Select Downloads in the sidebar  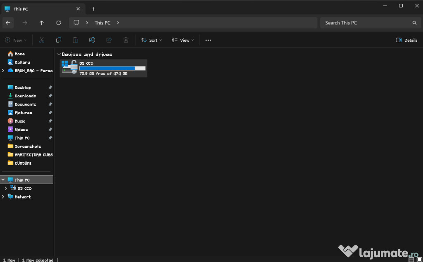tap(25, 96)
